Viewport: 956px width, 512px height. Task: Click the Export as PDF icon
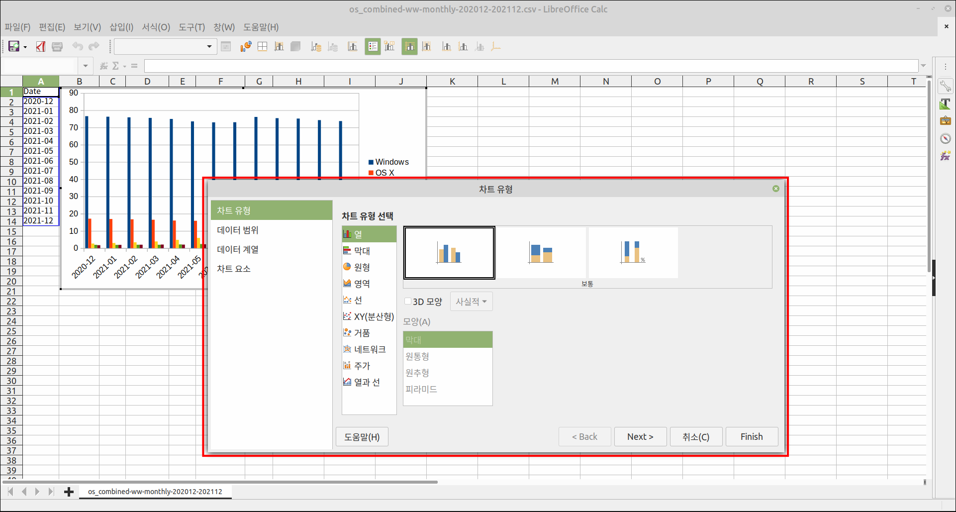(41, 47)
